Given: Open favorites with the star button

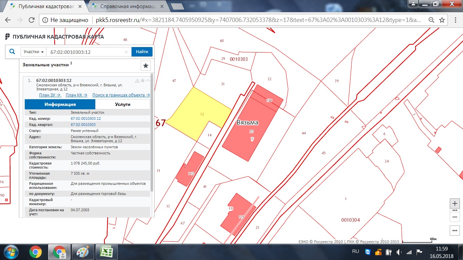Looking at the screenshot, I should tap(145, 66).
